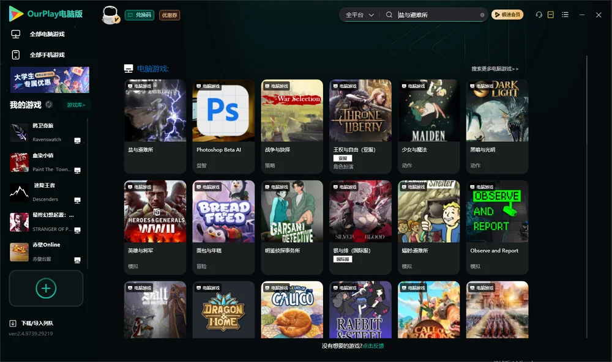Open 搜索更多电脑游戏>> link
This screenshot has width=612, height=362.
[x=494, y=68]
